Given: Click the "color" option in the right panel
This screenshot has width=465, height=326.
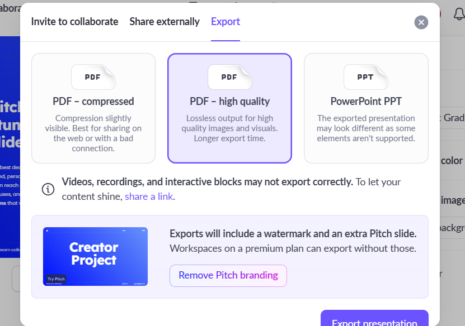Looking at the screenshot, I should click(x=452, y=161).
